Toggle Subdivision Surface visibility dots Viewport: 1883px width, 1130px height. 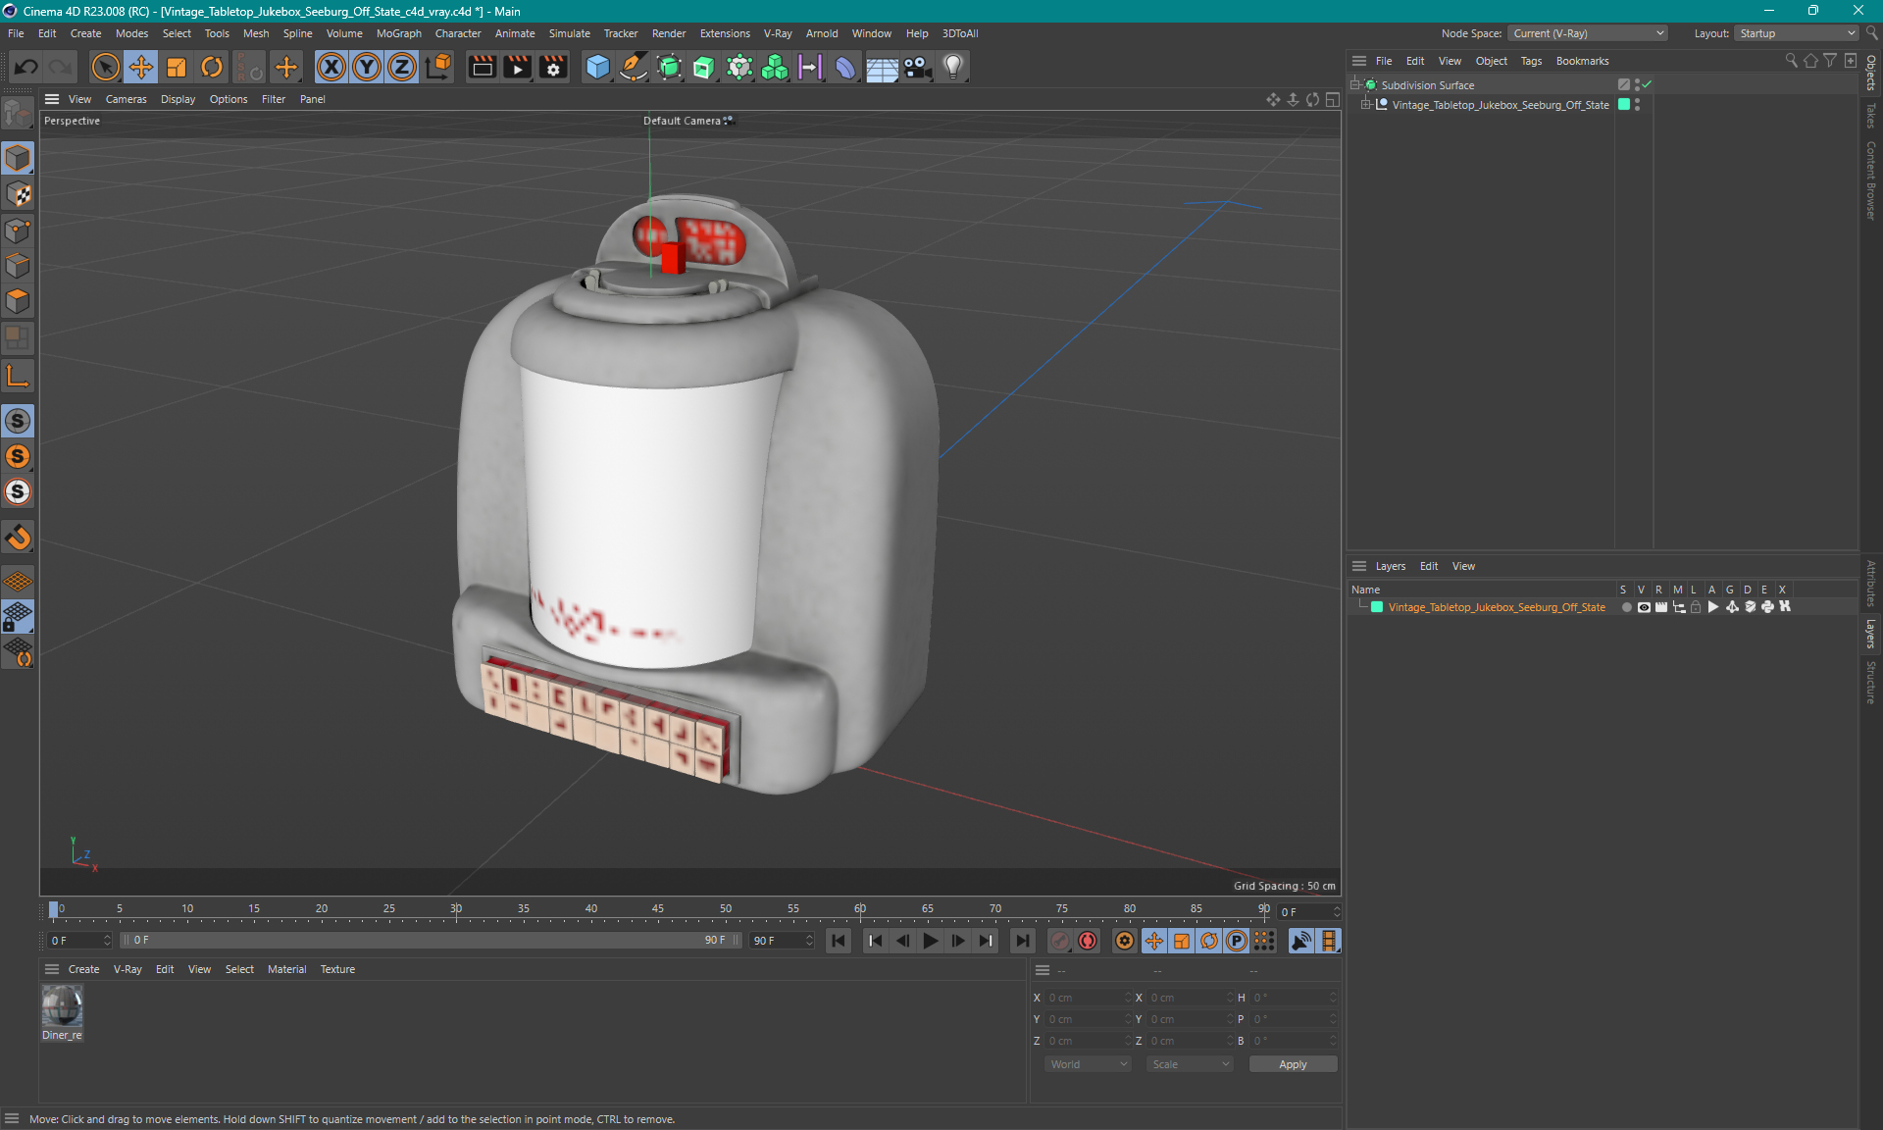tap(1637, 85)
